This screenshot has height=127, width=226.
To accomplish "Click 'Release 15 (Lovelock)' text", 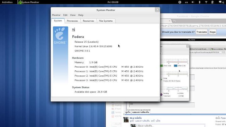I will pyautogui.click(x=87, y=42).
